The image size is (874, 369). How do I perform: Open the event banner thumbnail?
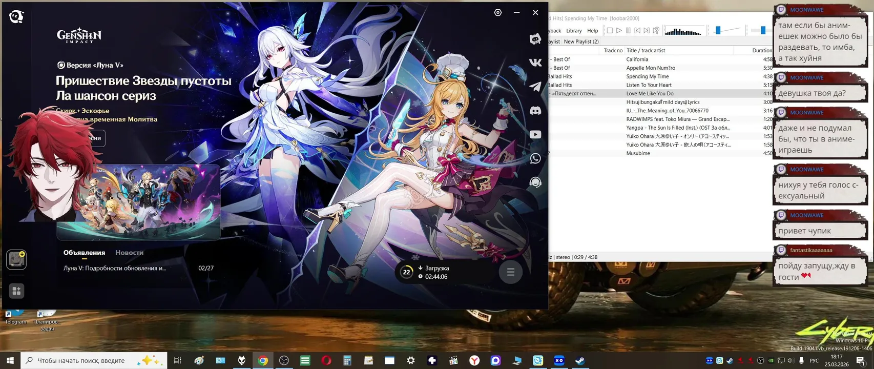[x=138, y=202]
